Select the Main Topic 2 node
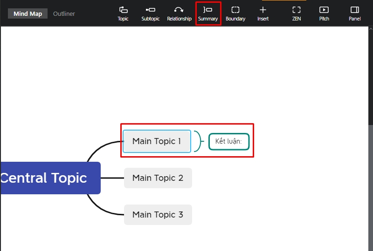373x251 pixels. click(158, 178)
